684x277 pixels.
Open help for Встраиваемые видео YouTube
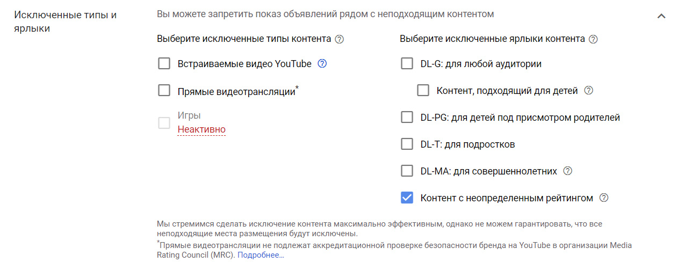tap(322, 64)
